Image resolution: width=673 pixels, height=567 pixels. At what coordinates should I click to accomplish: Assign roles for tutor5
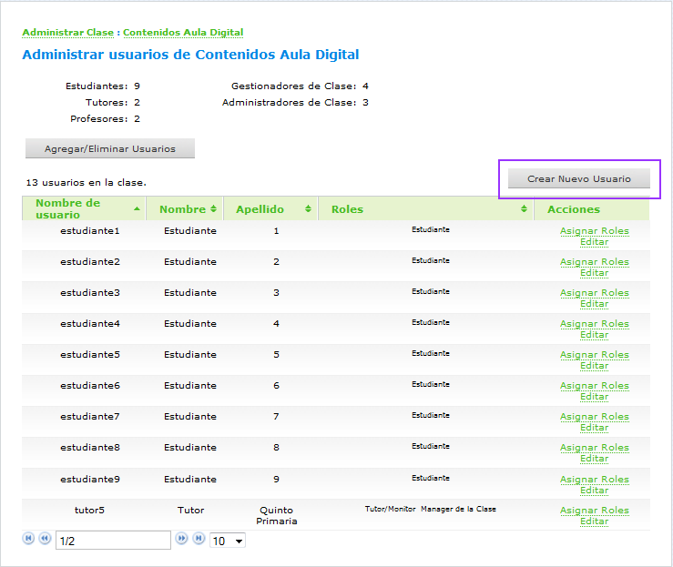pyautogui.click(x=595, y=511)
